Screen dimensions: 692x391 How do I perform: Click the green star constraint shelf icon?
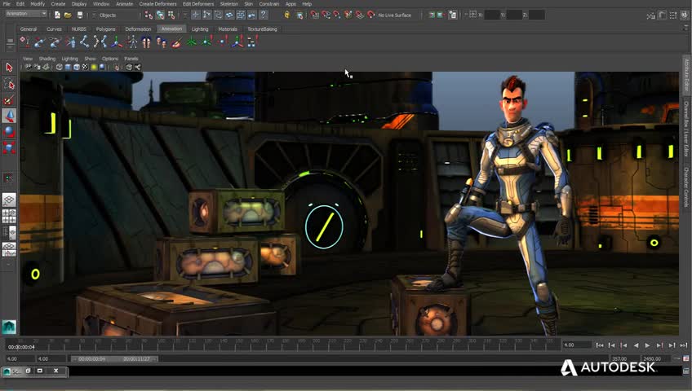191,42
